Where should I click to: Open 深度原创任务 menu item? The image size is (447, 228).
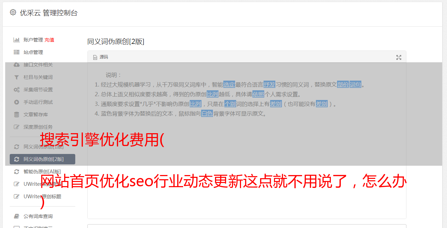coord(38,127)
